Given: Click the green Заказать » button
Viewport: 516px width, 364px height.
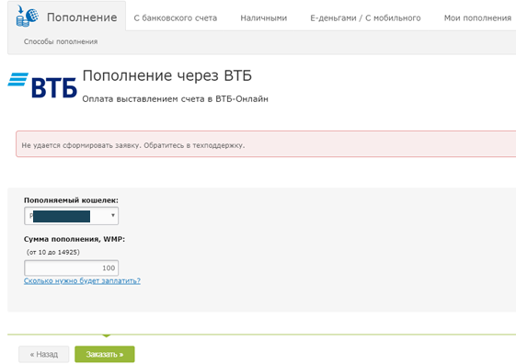Looking at the screenshot, I should point(105,354).
